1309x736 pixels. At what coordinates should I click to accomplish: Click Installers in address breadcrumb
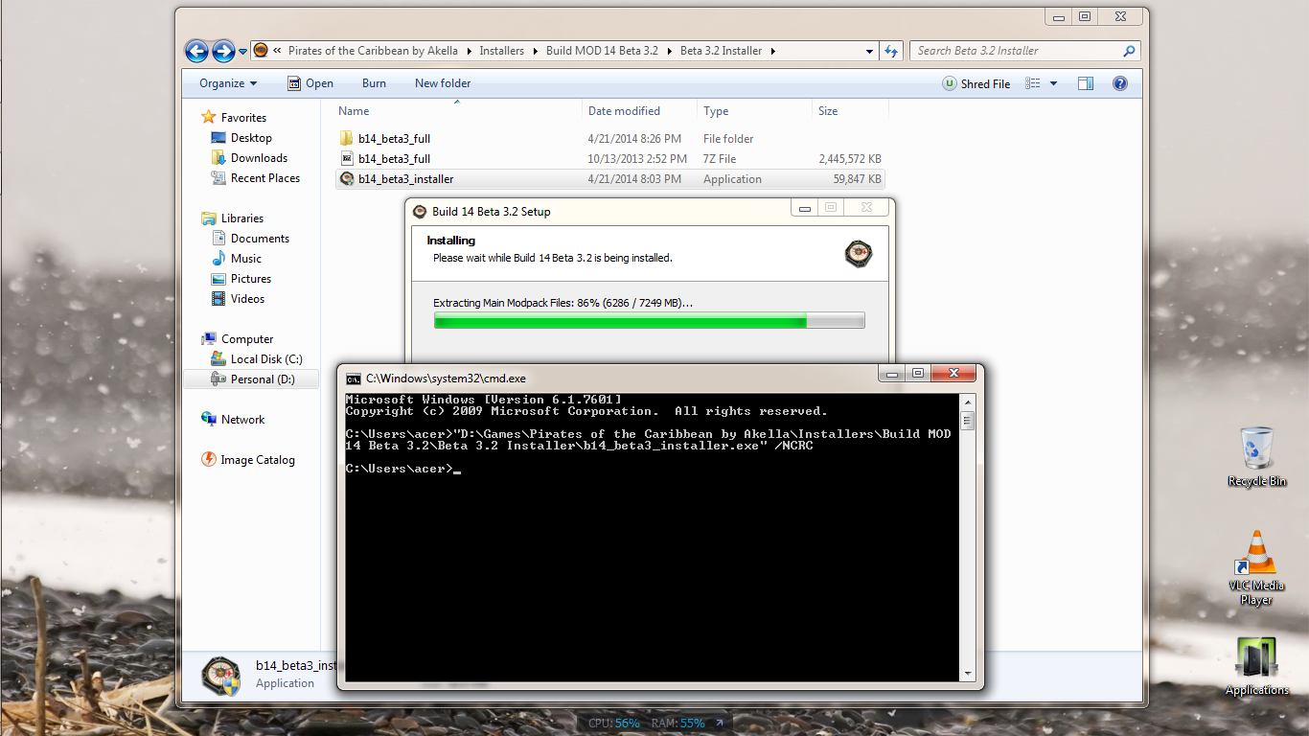coord(502,51)
